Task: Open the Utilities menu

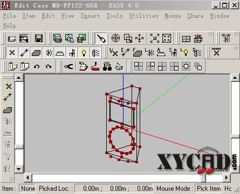Action: tap(144, 16)
